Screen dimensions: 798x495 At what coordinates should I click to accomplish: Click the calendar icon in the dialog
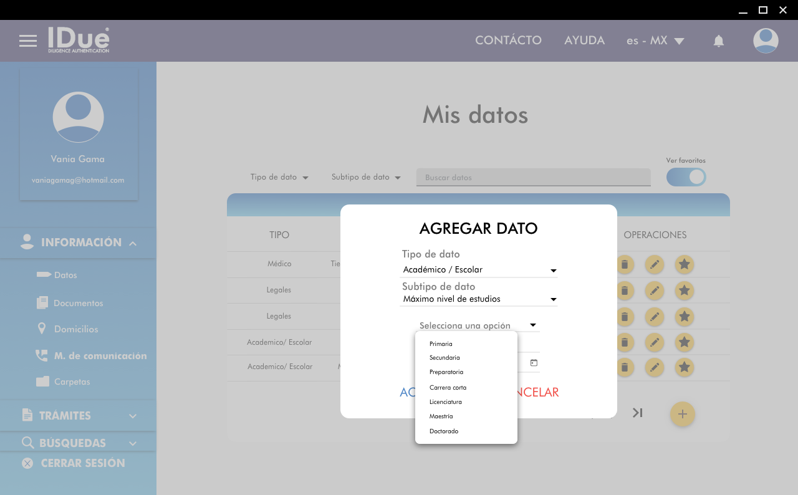[534, 363]
